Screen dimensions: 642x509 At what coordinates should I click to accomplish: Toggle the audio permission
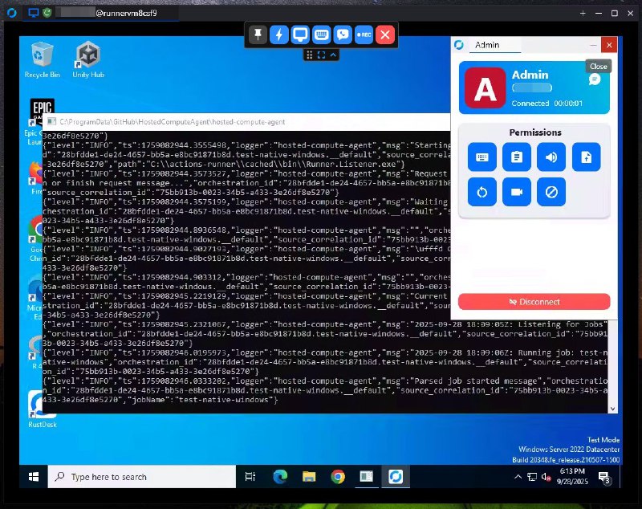click(x=551, y=156)
